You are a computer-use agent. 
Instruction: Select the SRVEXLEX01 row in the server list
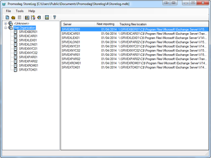pyautogui.click(x=135, y=38)
